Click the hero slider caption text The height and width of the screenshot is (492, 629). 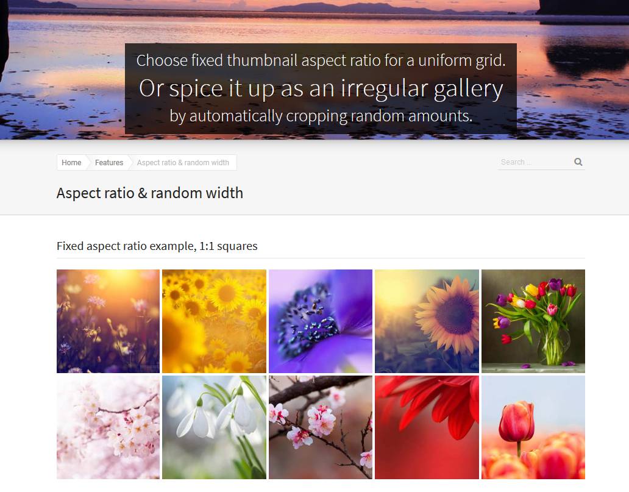click(321, 88)
